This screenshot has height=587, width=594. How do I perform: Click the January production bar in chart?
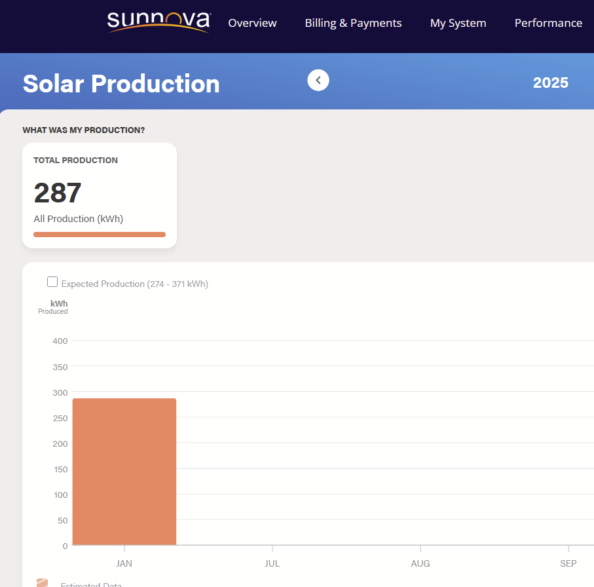(x=124, y=472)
